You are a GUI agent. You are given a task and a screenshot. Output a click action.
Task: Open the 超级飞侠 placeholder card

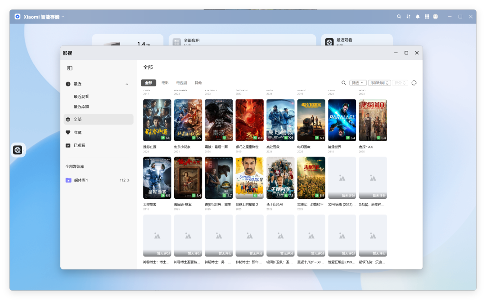[x=373, y=236]
